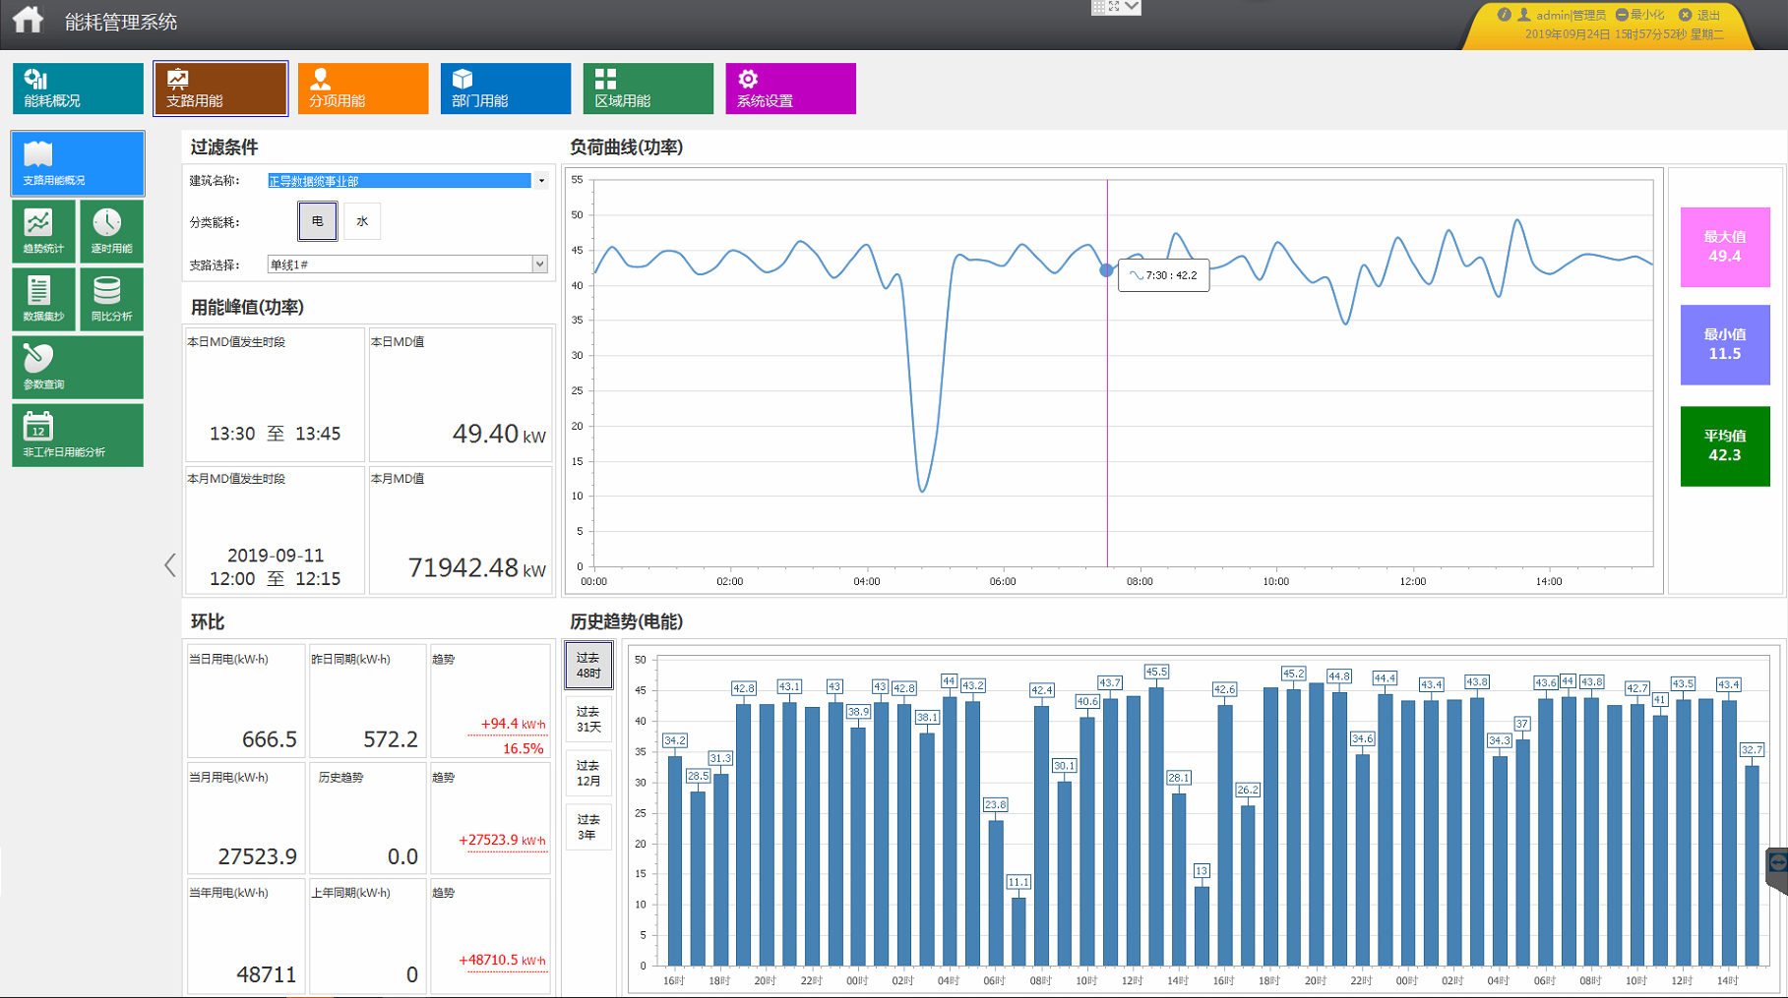Click the +48710.5 kW·h trend value
Screen dimensions: 1788x998
pos(502,960)
